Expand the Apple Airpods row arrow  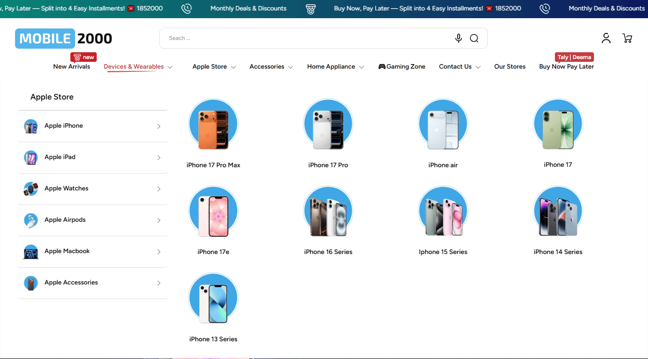coord(159,220)
